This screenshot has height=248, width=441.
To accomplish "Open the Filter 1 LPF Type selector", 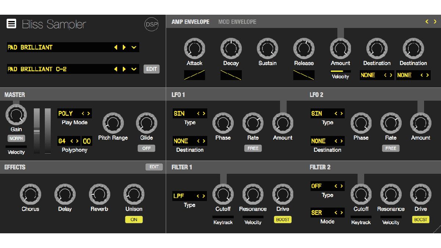I will tap(190, 196).
